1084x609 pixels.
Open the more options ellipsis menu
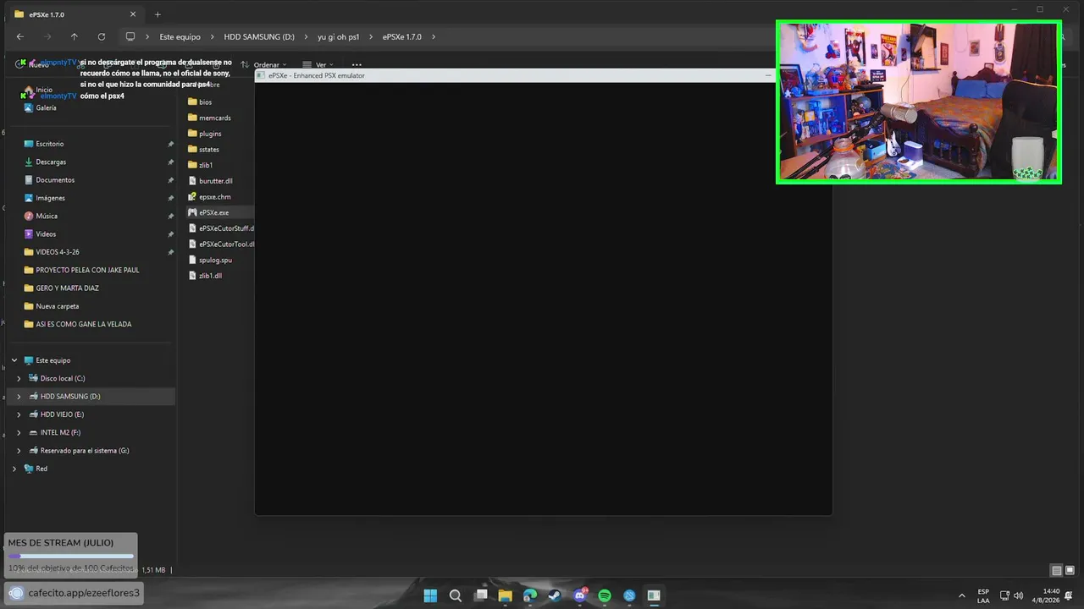click(357, 64)
